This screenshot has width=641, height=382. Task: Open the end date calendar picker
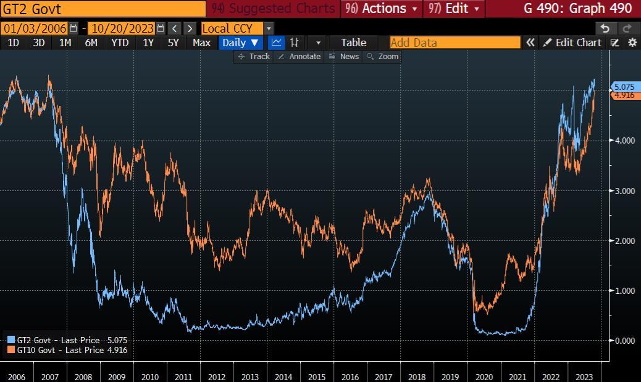(161, 28)
